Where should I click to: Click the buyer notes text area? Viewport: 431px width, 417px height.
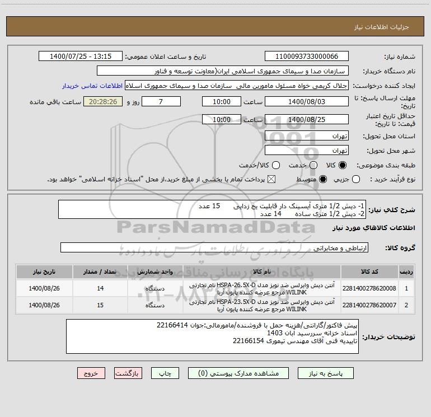tap(212, 336)
